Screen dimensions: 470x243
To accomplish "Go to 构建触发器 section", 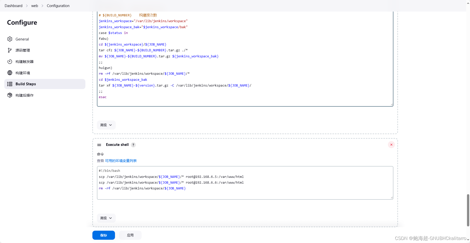I will [x=45, y=62].
